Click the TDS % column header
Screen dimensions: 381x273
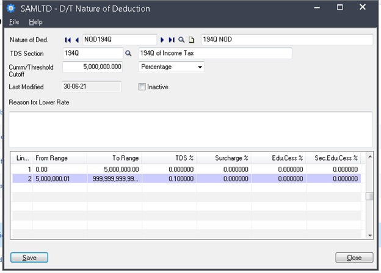click(x=169, y=158)
